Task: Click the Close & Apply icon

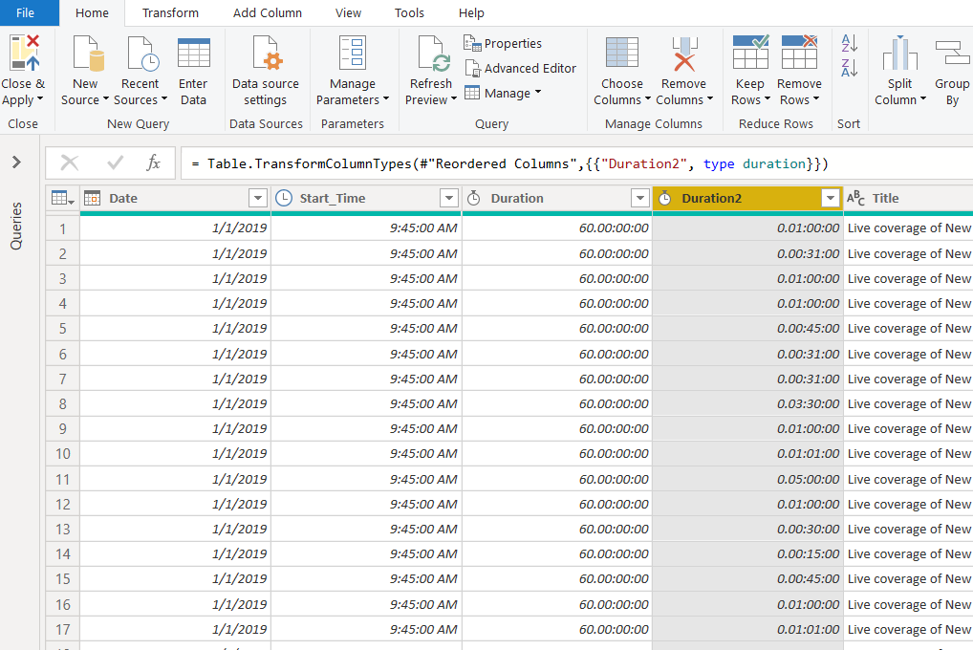Action: coord(24,54)
